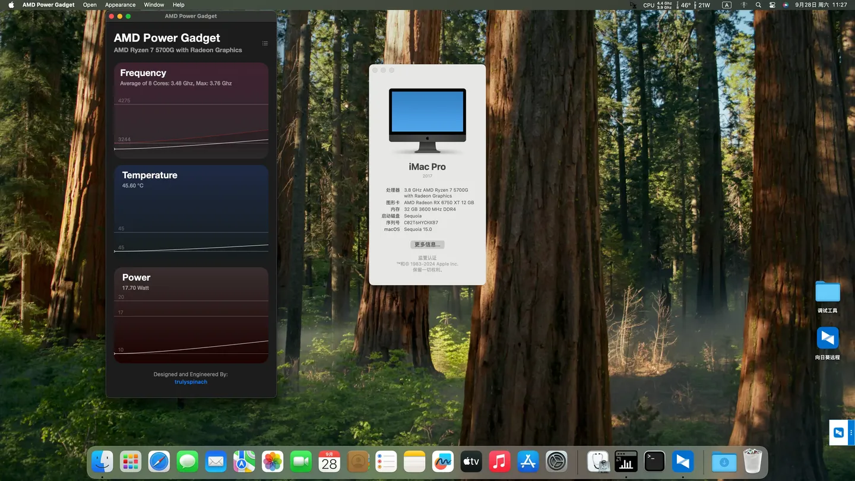Viewport: 855px width, 481px height.
Task: Click the Spotlight search icon in menu bar
Action: pyautogui.click(x=758, y=5)
